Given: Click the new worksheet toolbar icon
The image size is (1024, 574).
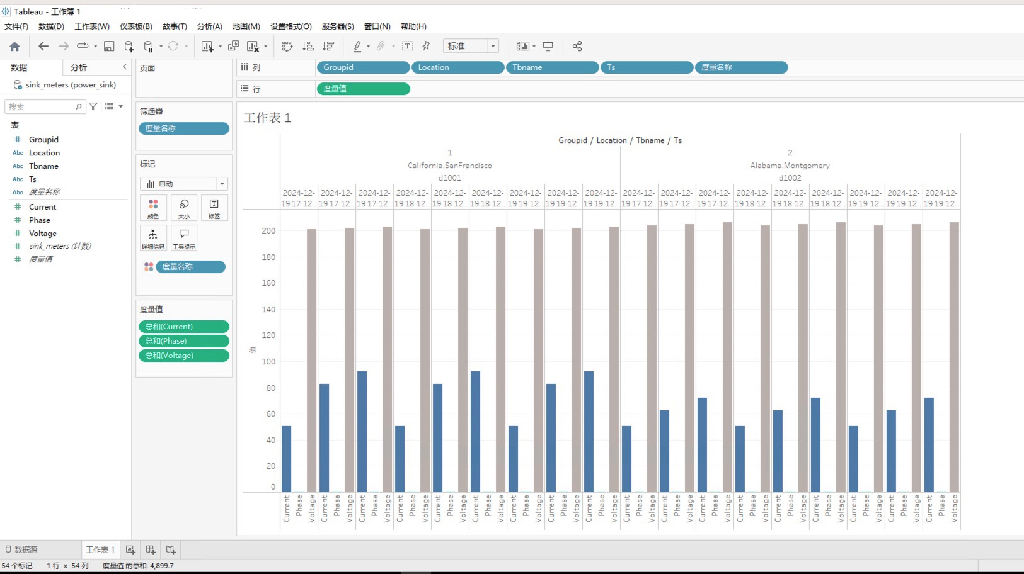Looking at the screenshot, I should 207,47.
